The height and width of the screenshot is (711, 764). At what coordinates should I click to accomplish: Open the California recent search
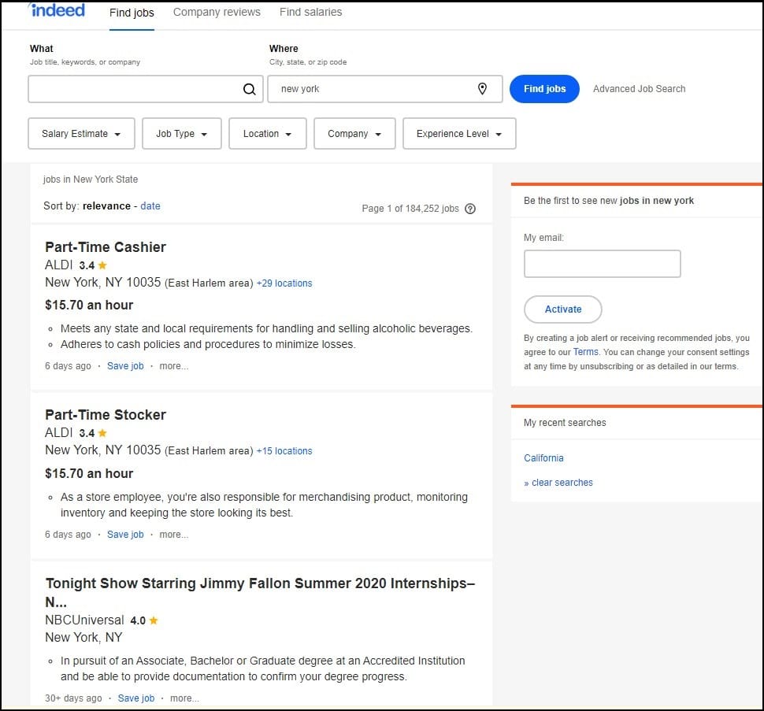point(543,457)
